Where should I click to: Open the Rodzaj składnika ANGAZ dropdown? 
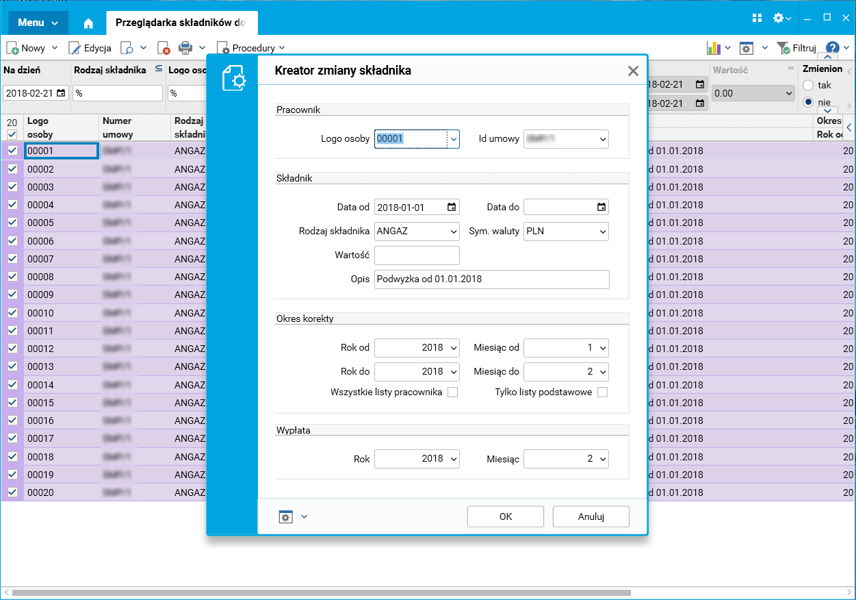point(453,232)
